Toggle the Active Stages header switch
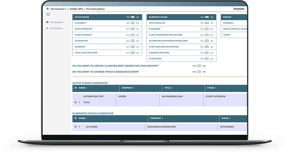 [133, 17]
